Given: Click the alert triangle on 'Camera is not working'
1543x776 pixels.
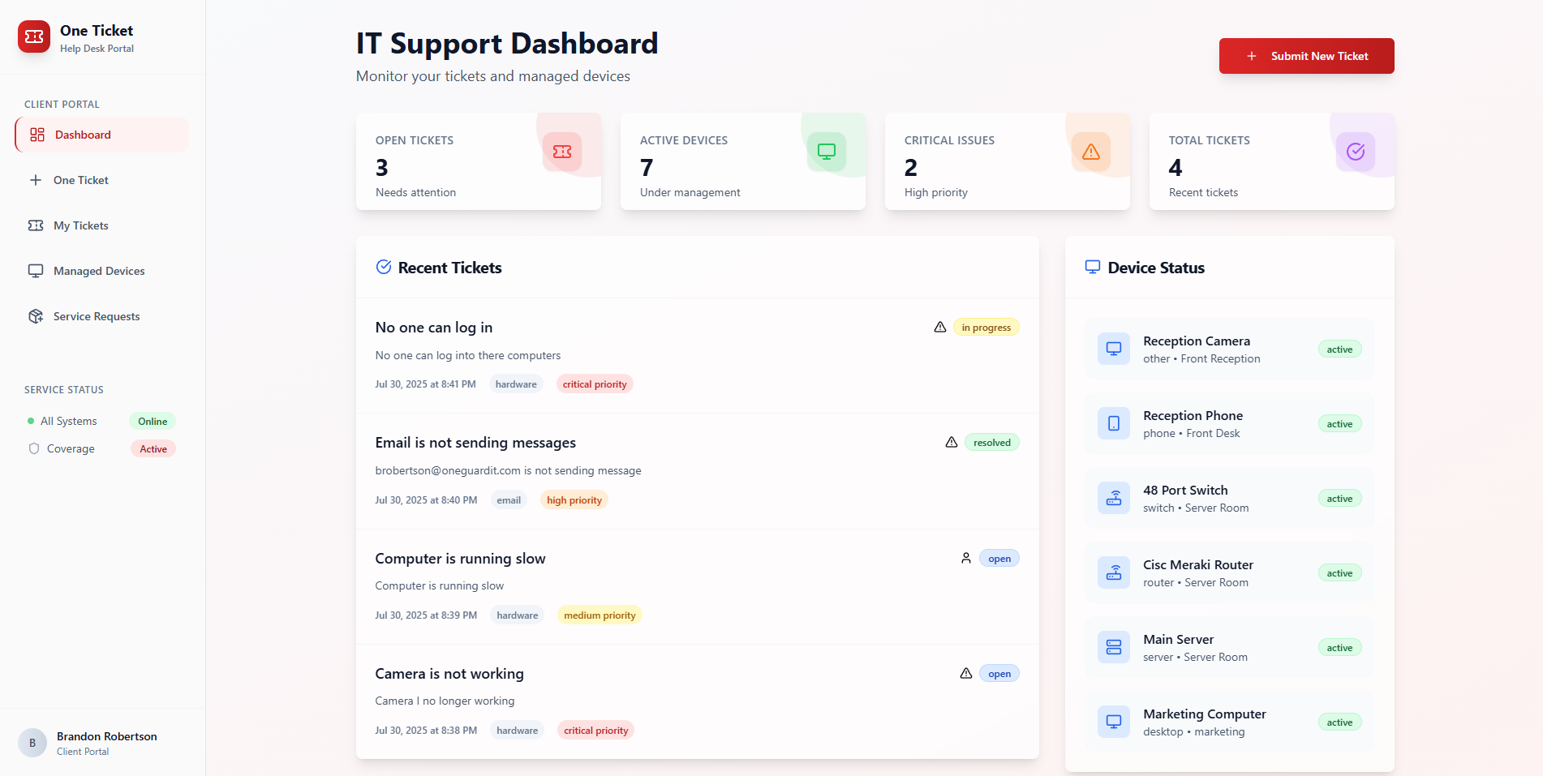Looking at the screenshot, I should tap(966, 673).
